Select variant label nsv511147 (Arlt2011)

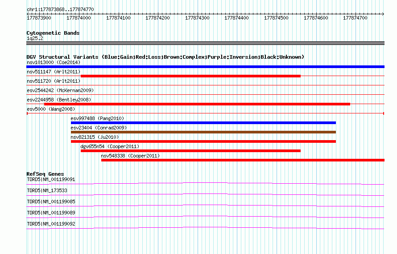click(x=54, y=72)
